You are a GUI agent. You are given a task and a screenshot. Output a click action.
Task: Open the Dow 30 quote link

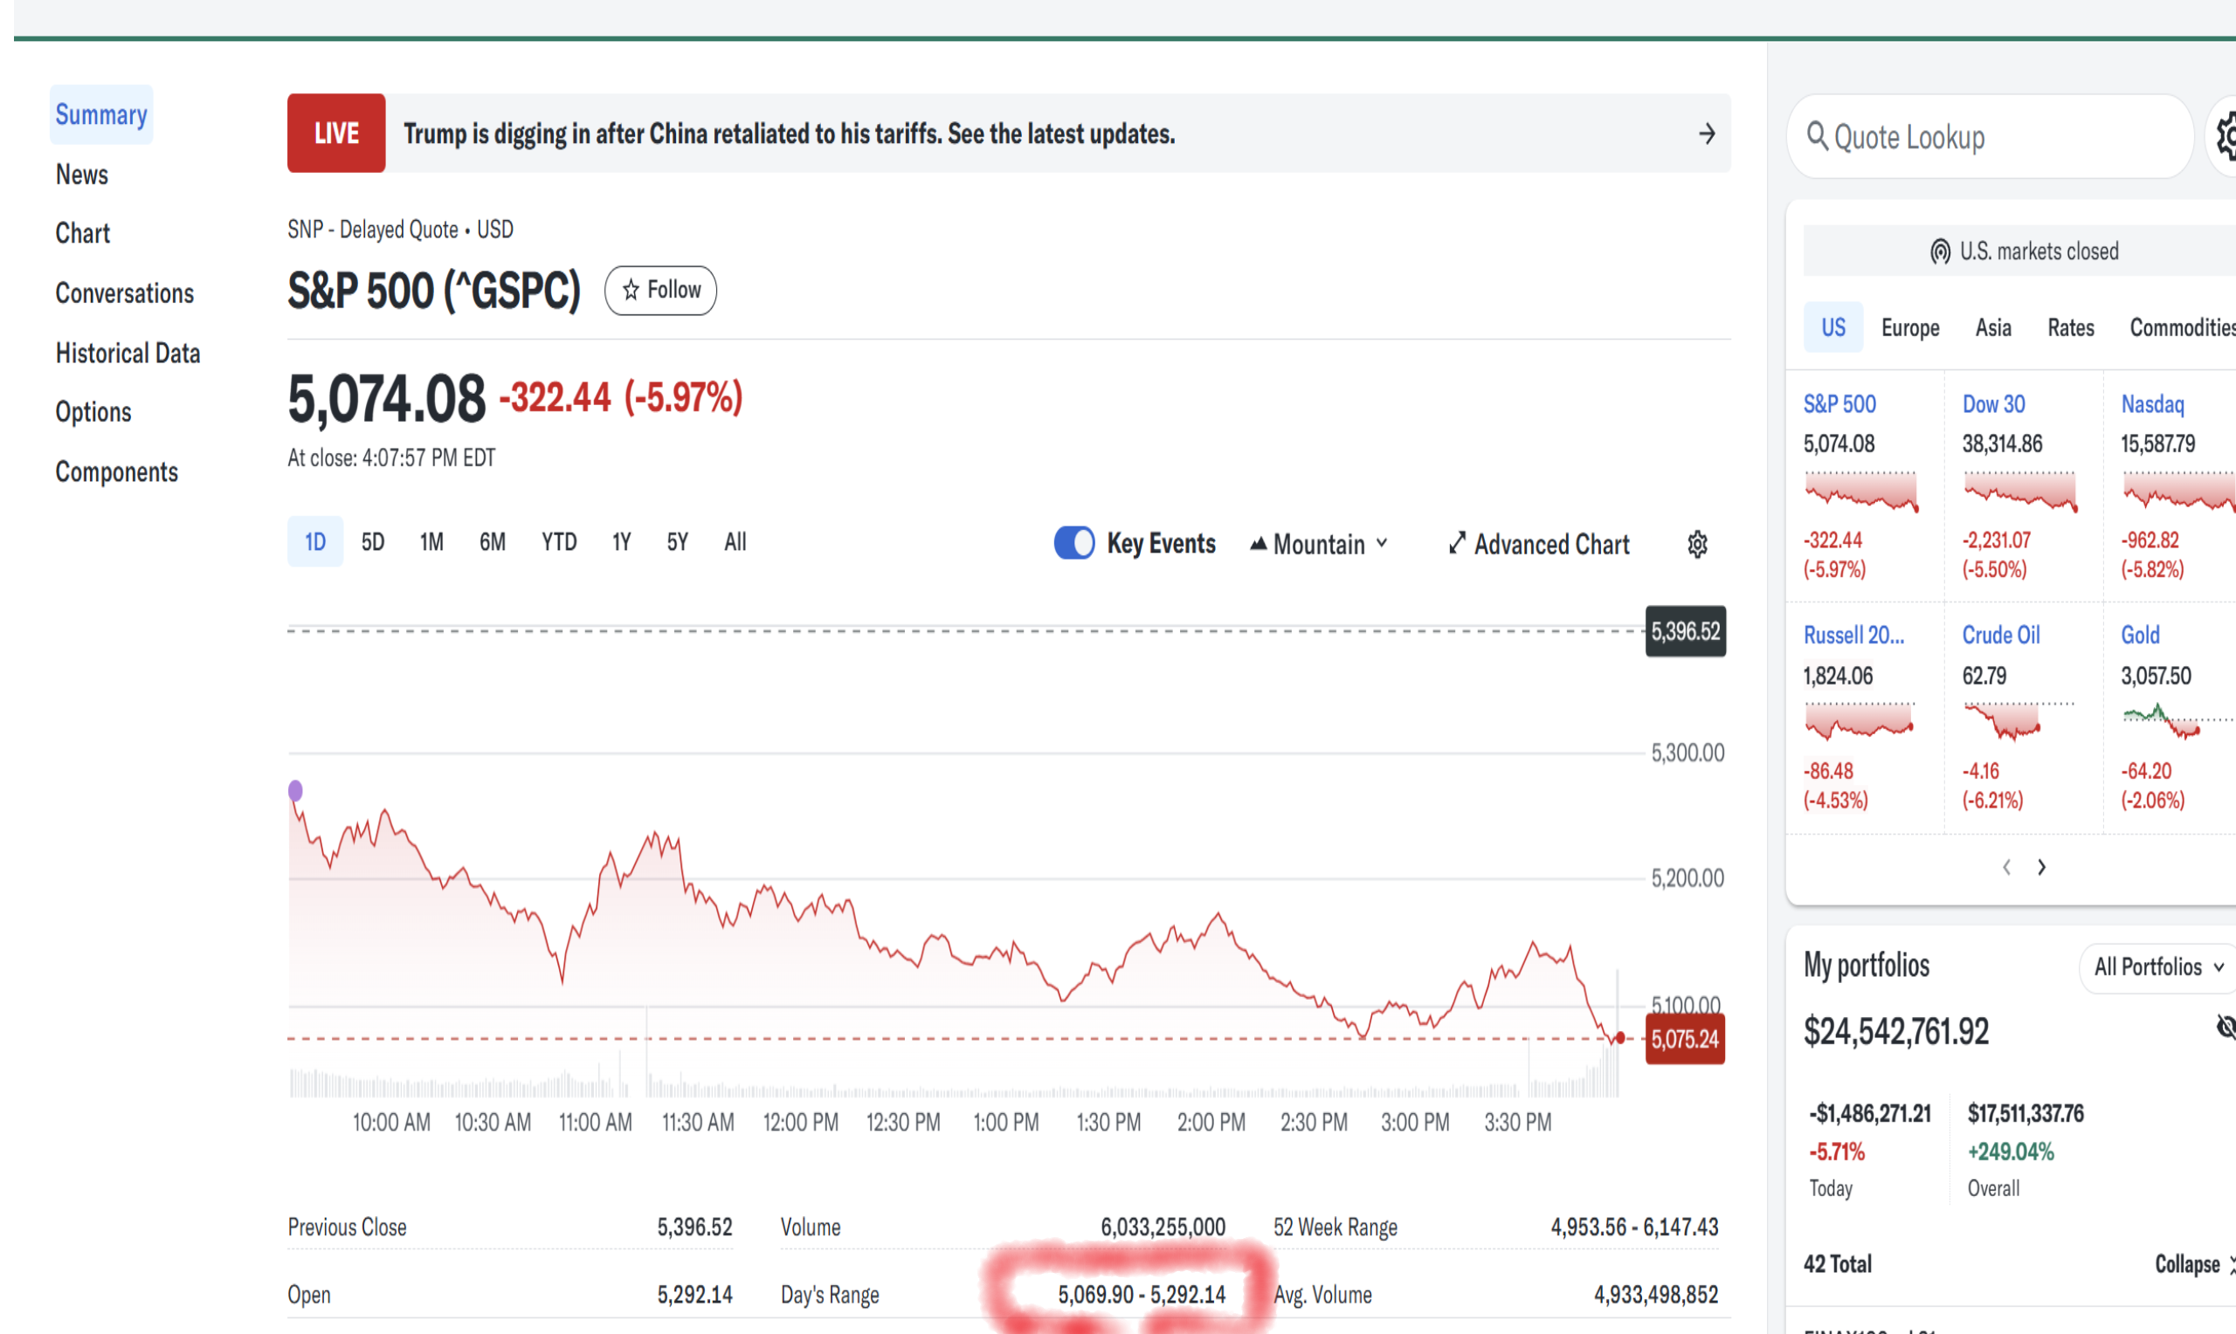coord(1993,404)
